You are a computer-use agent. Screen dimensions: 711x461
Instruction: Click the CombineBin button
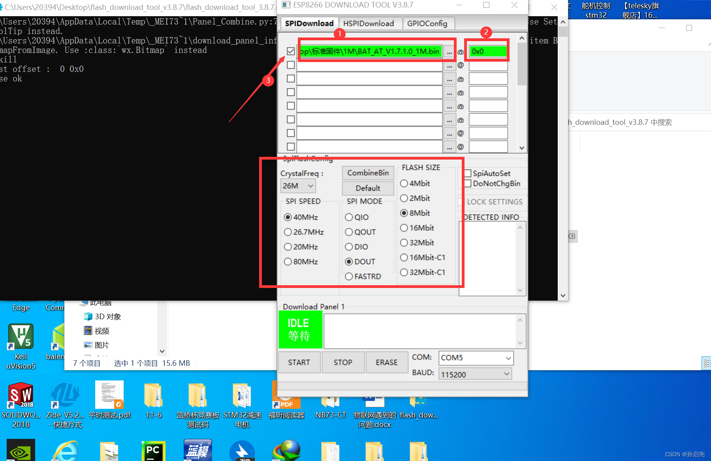(x=368, y=173)
